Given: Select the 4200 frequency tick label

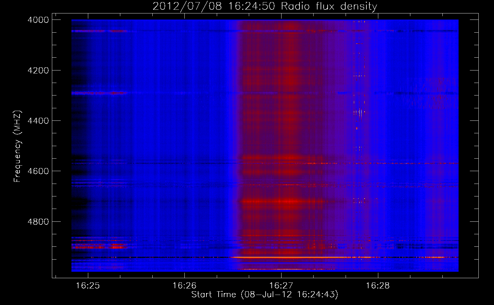Looking at the screenshot, I should click(x=38, y=70).
